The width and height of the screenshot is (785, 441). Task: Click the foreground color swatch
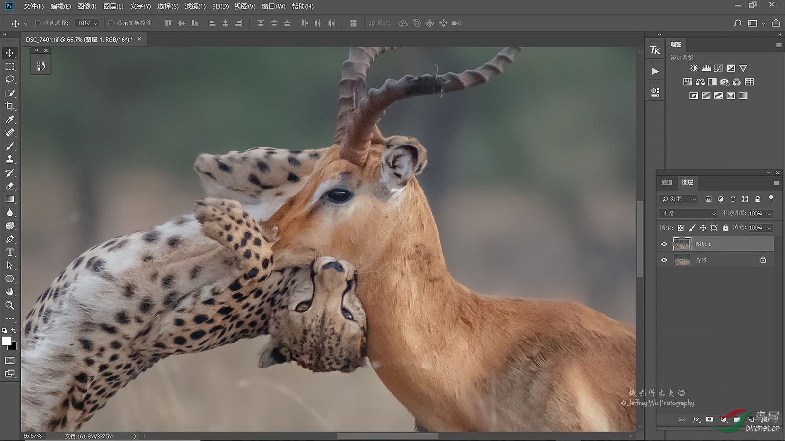pyautogui.click(x=7, y=341)
